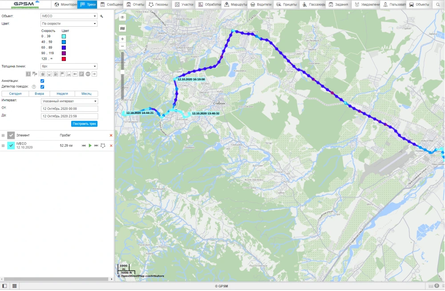The image size is (445, 291).
Task: Open the Цвет dropdown set to По скорости
Action: [x=69, y=24]
